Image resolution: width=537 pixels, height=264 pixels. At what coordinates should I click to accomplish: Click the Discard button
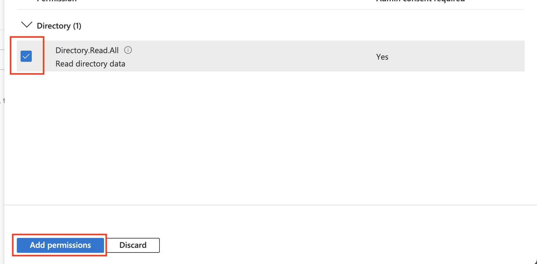click(133, 245)
